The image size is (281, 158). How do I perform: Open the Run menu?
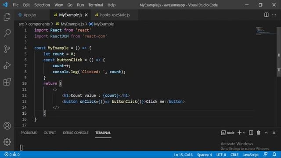tap(80, 5)
